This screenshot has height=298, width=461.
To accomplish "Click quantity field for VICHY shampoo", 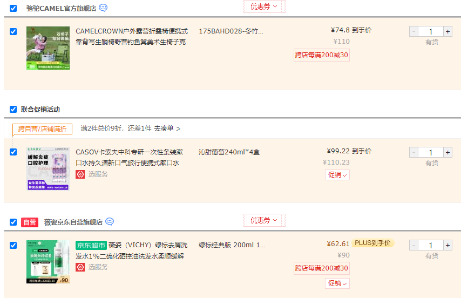I will (x=431, y=245).
